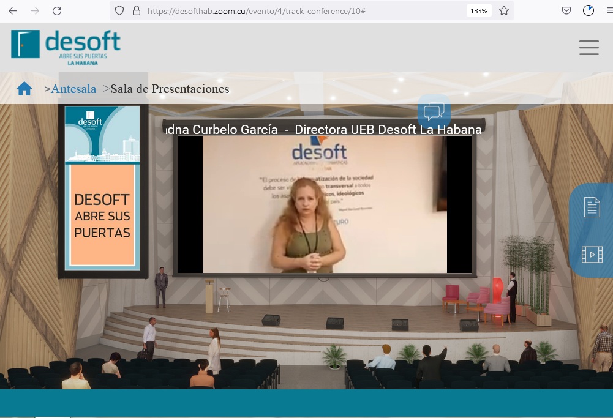Open the hamburger navigation menu

589,48
